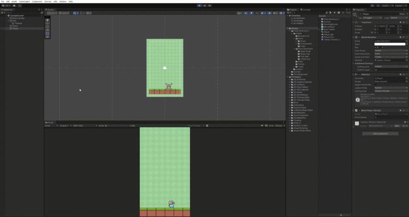409x217 pixels.
Task: Click the Add Component button
Action: point(380,134)
